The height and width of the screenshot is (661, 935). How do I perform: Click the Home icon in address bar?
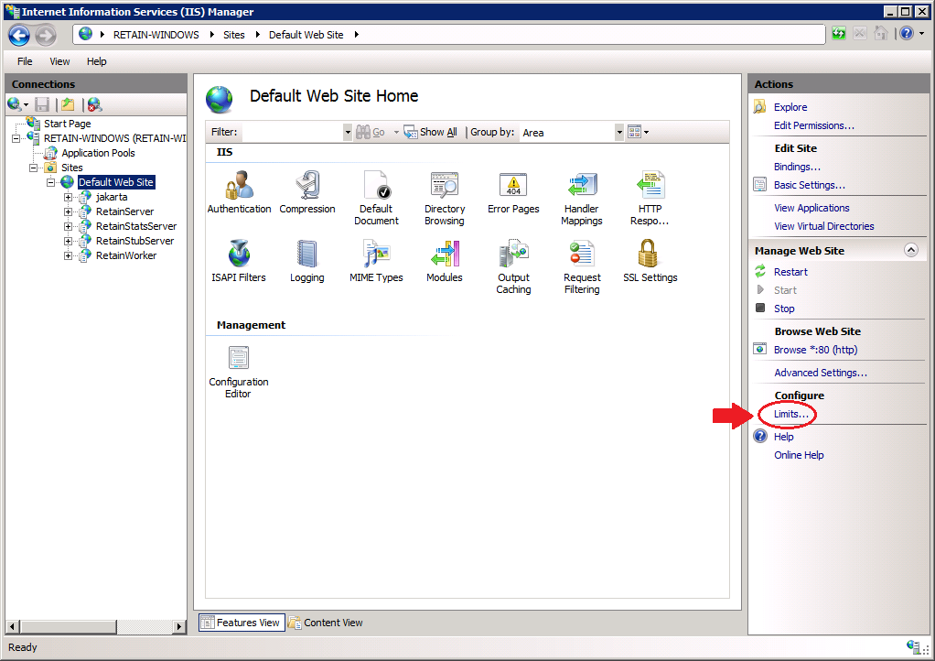[x=881, y=34]
